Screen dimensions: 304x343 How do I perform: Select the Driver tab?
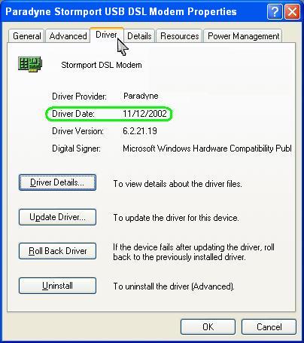107,35
